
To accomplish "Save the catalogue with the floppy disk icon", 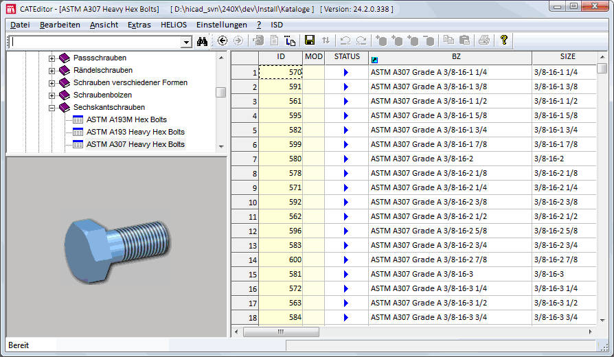I will click(310, 41).
